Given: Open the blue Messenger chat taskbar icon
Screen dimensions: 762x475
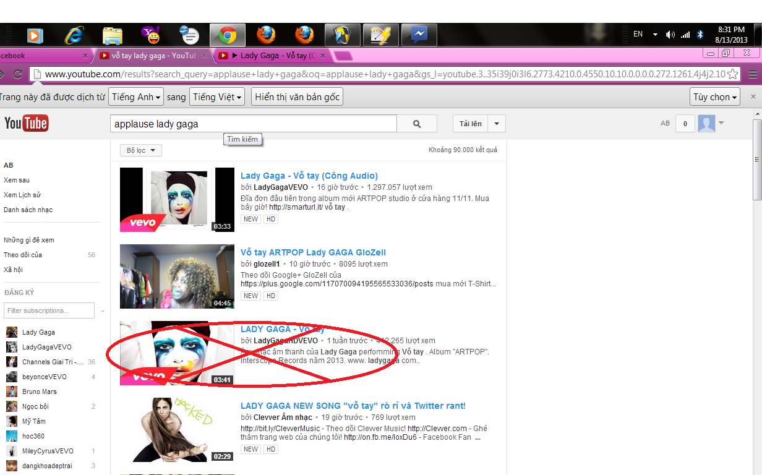Looking at the screenshot, I should click(x=419, y=35).
